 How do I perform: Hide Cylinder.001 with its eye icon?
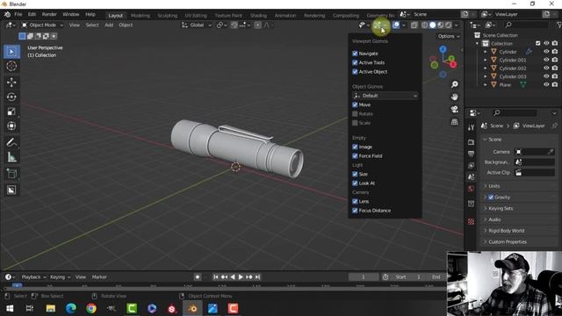546,61
